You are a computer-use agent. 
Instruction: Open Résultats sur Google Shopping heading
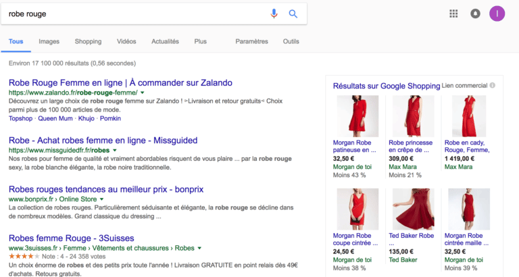[387, 86]
